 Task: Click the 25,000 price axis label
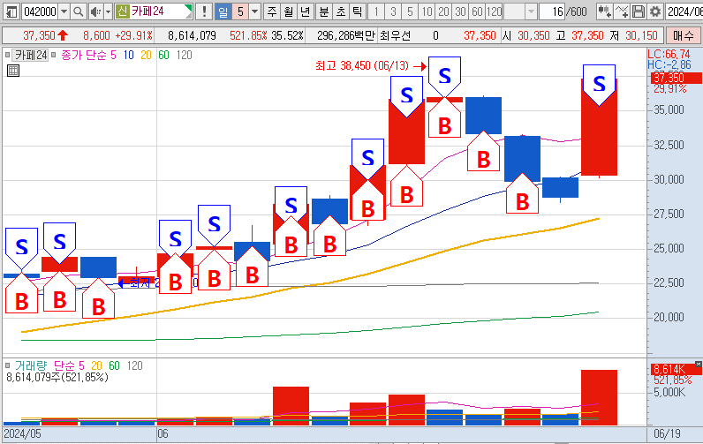click(x=669, y=248)
